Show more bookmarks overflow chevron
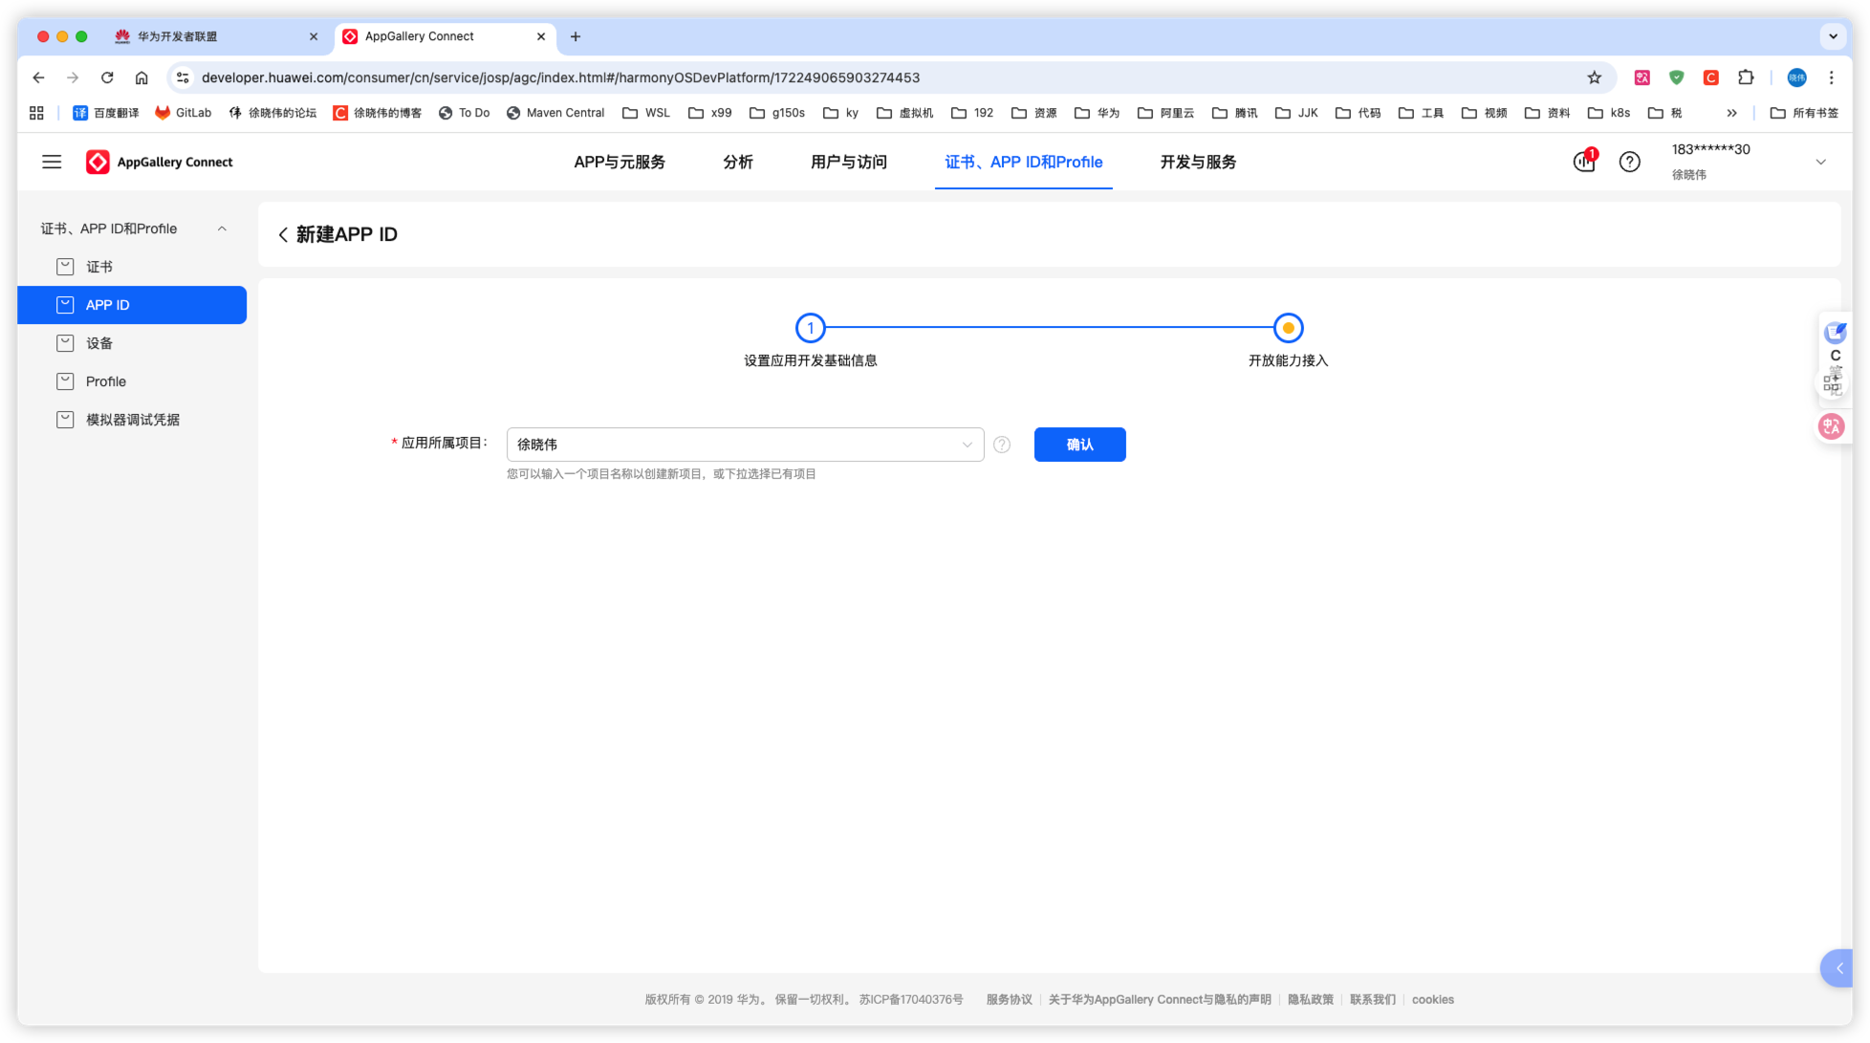Viewport: 1870px width, 1043px height. click(x=1731, y=113)
